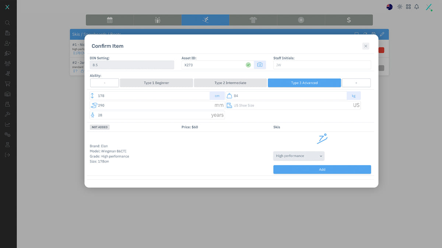Screen dimensions: 442x248
Task: Click the logout icon in sidebar
Action: (x=8, y=155)
